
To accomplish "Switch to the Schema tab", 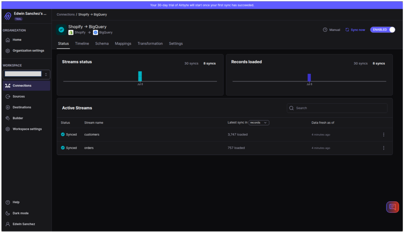I will 102,43.
